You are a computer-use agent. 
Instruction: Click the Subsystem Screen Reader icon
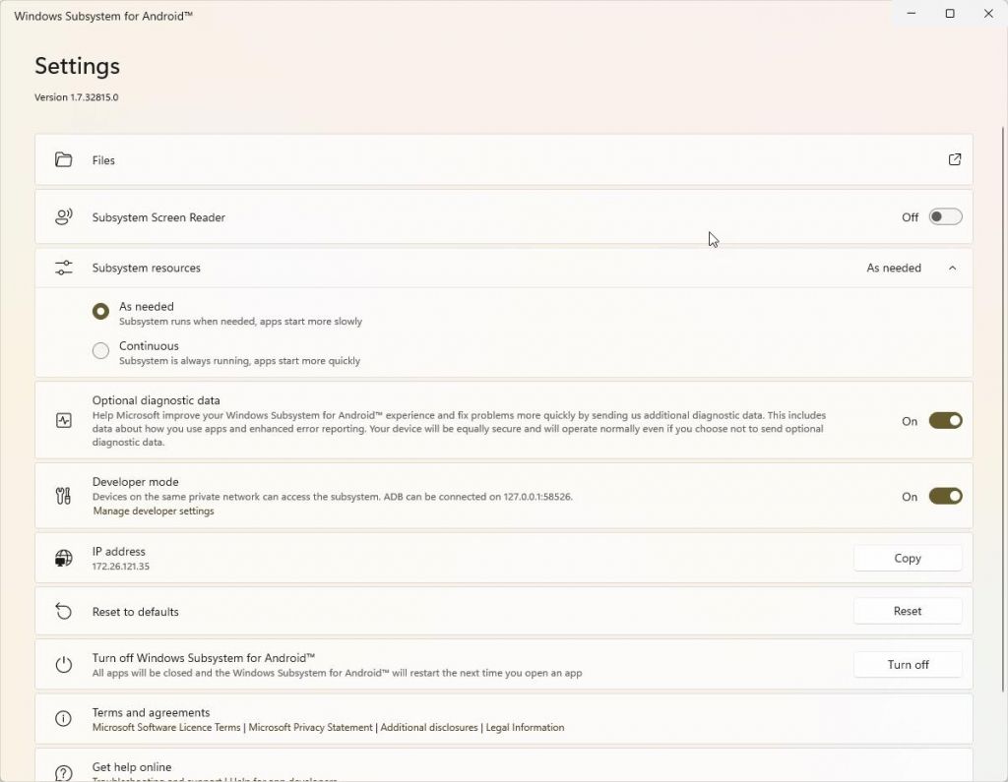coord(63,216)
